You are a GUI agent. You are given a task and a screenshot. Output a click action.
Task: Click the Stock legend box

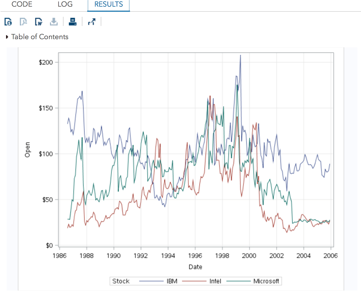point(121,281)
